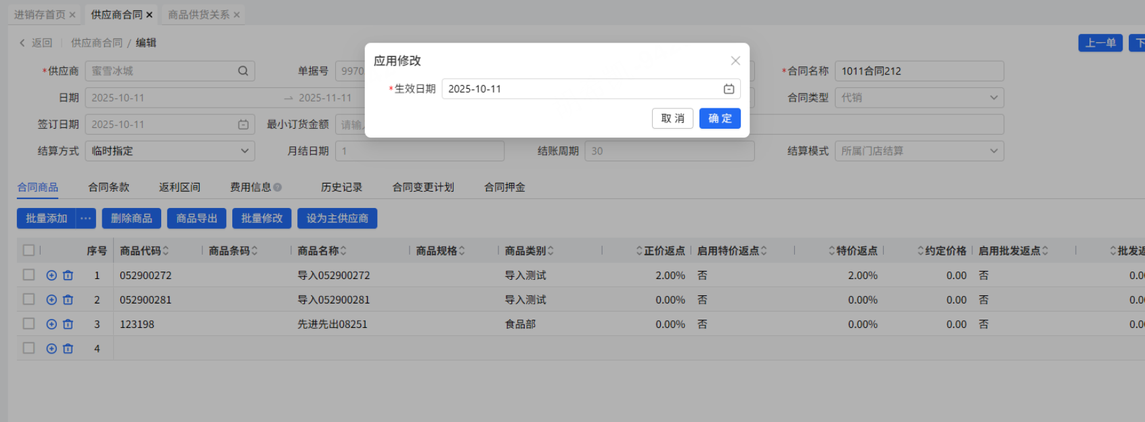Confirm with the 确定 button
The height and width of the screenshot is (422, 1145).
(720, 119)
